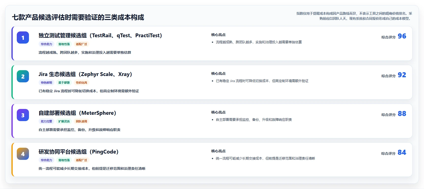The height and width of the screenshot is (189, 424).
Task: Click the bullet point 已有稳定 Jira 流程时可降低切换成本
Action: click(262, 81)
